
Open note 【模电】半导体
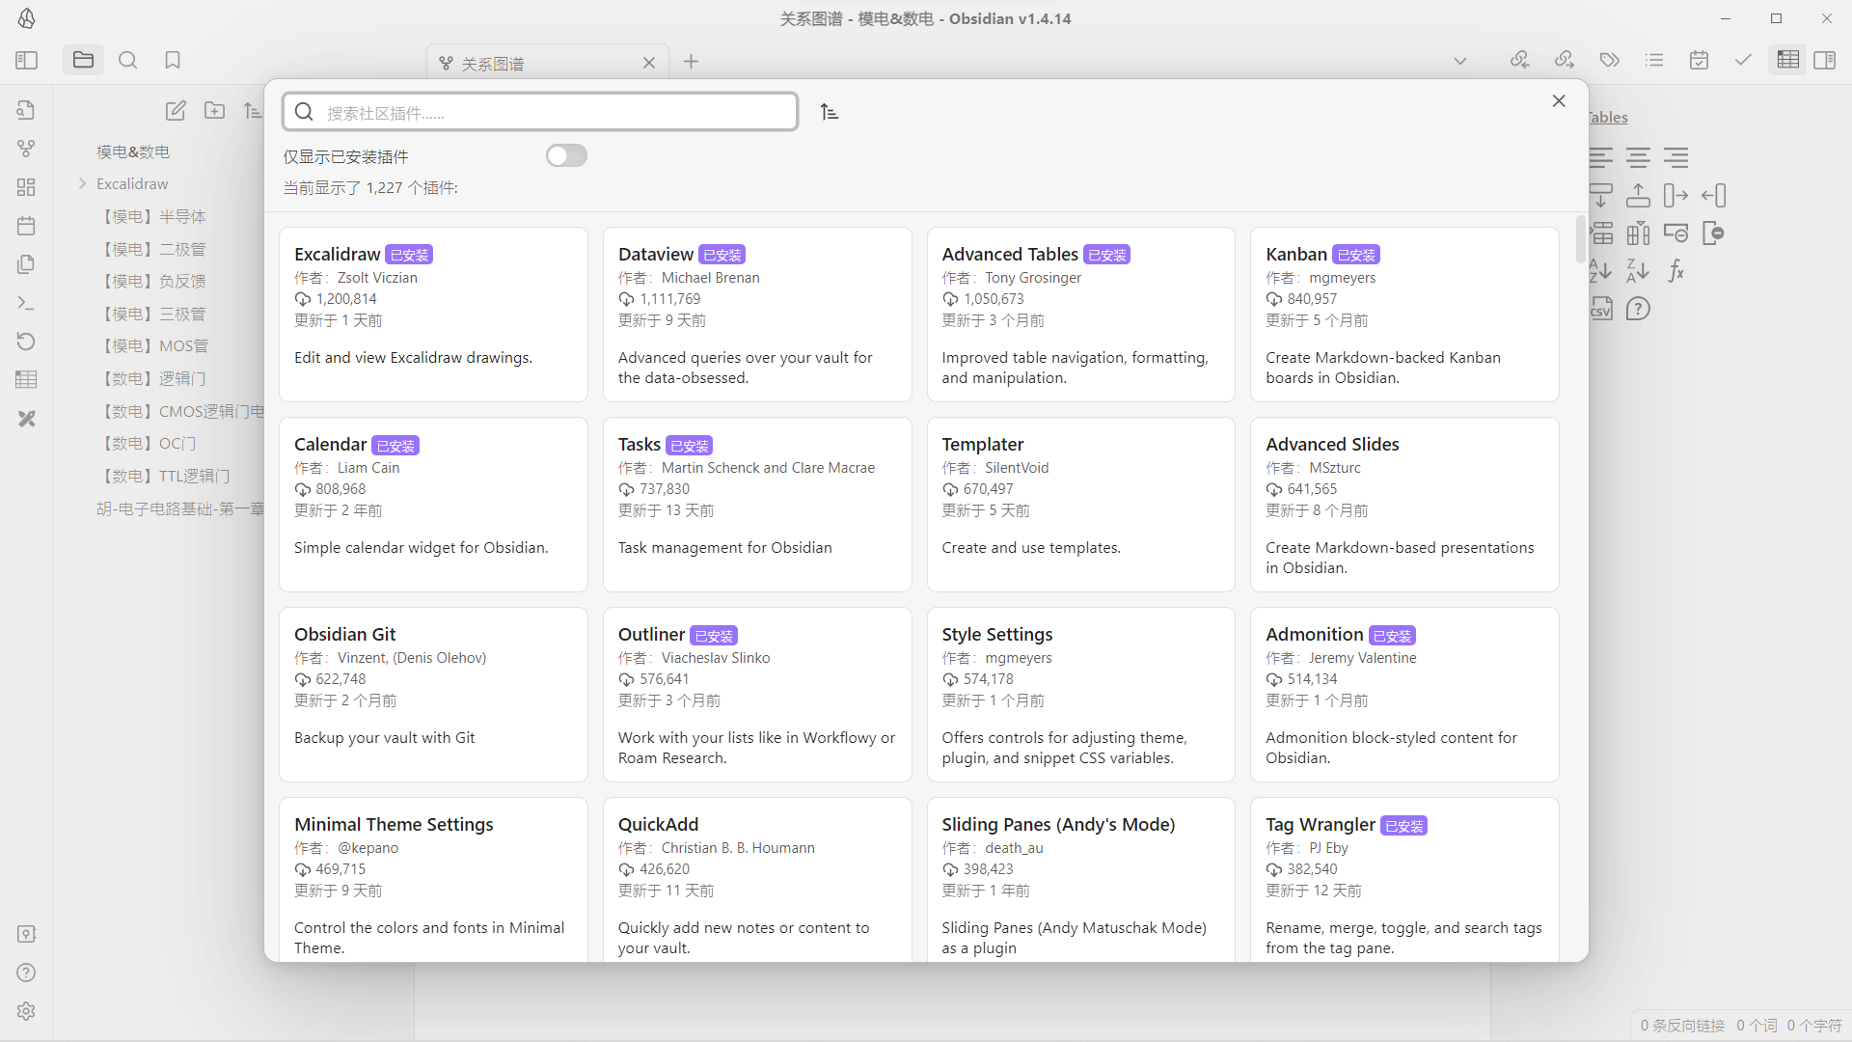(x=152, y=216)
